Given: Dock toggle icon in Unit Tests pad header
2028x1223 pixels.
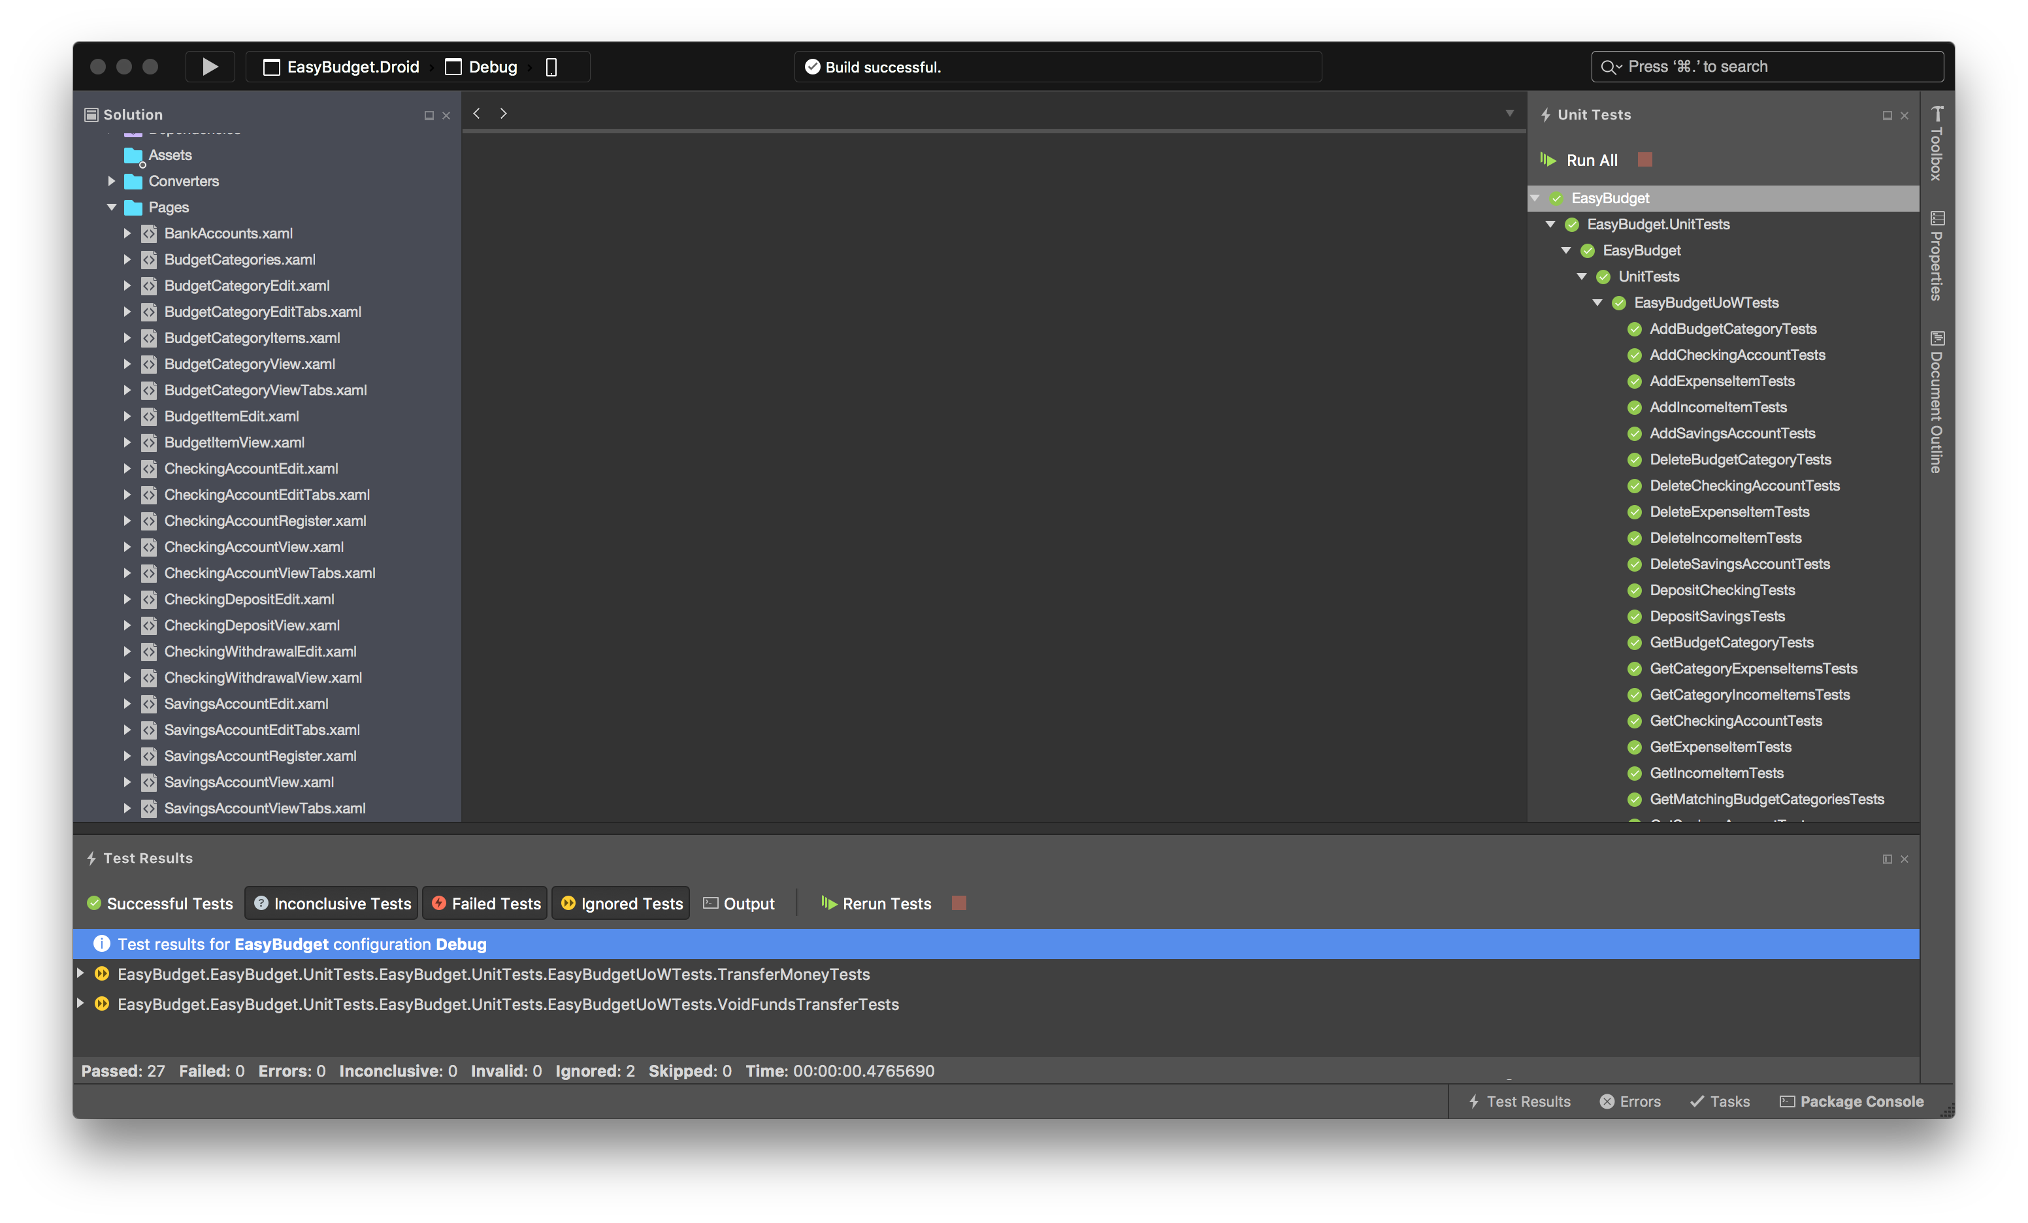Looking at the screenshot, I should point(1888,116).
